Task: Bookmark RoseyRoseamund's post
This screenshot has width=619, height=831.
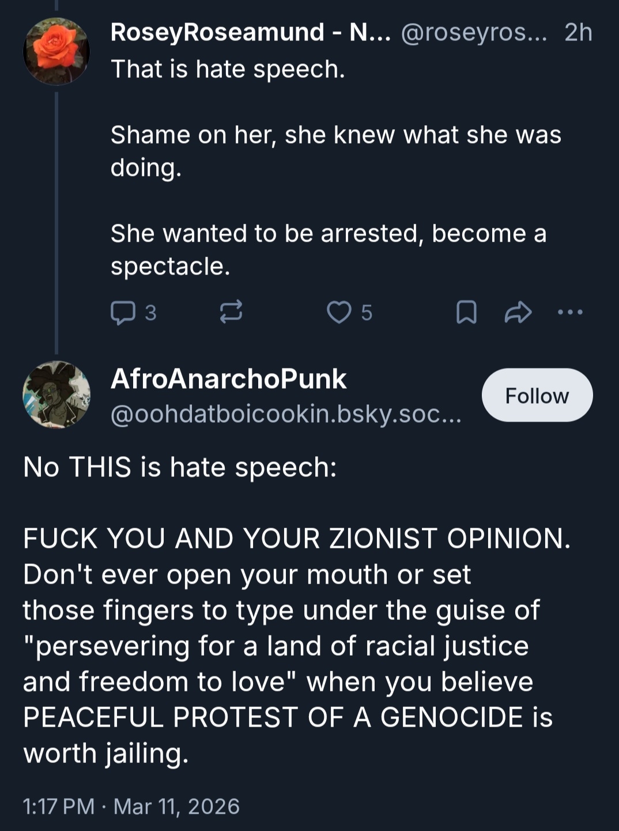Action: 466,312
